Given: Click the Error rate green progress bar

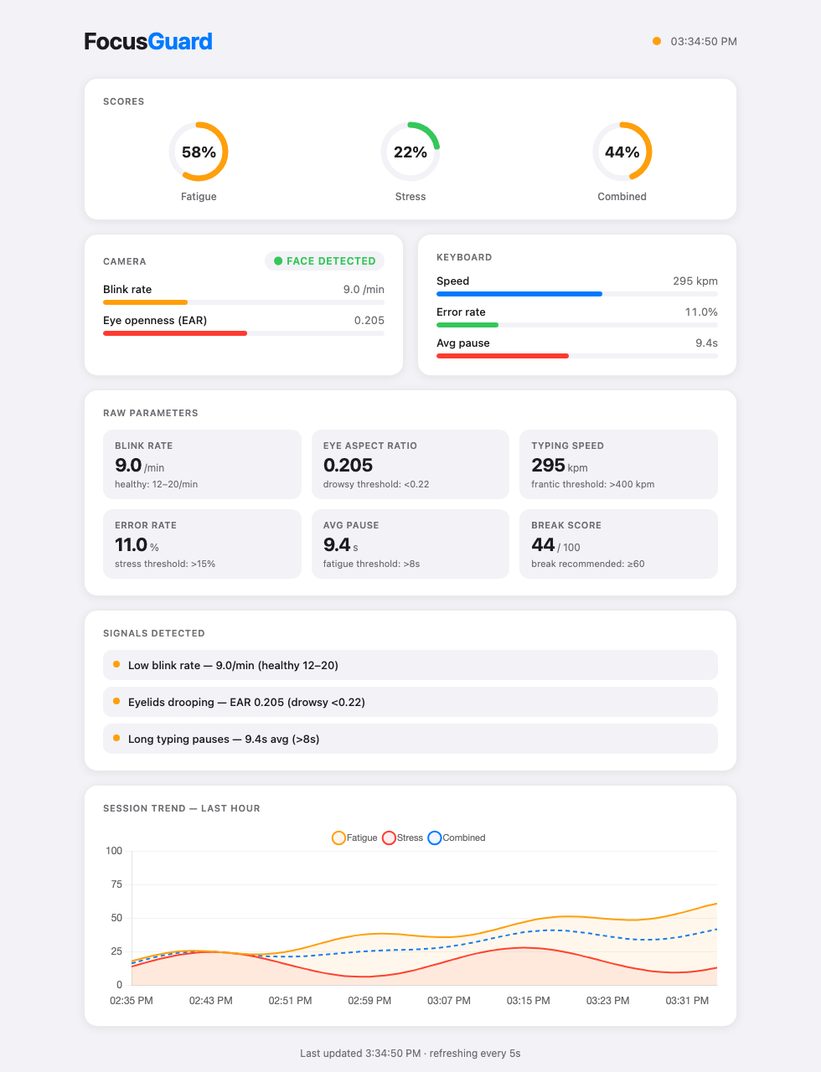Looking at the screenshot, I should (467, 325).
